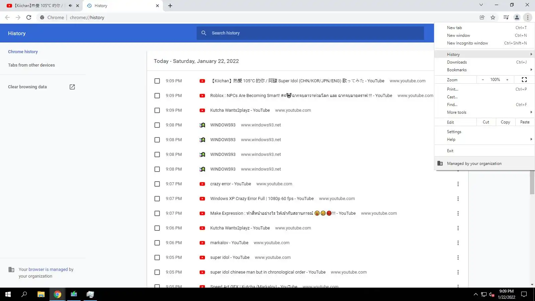Click Clear browsing data
535x301 pixels.
(x=27, y=87)
